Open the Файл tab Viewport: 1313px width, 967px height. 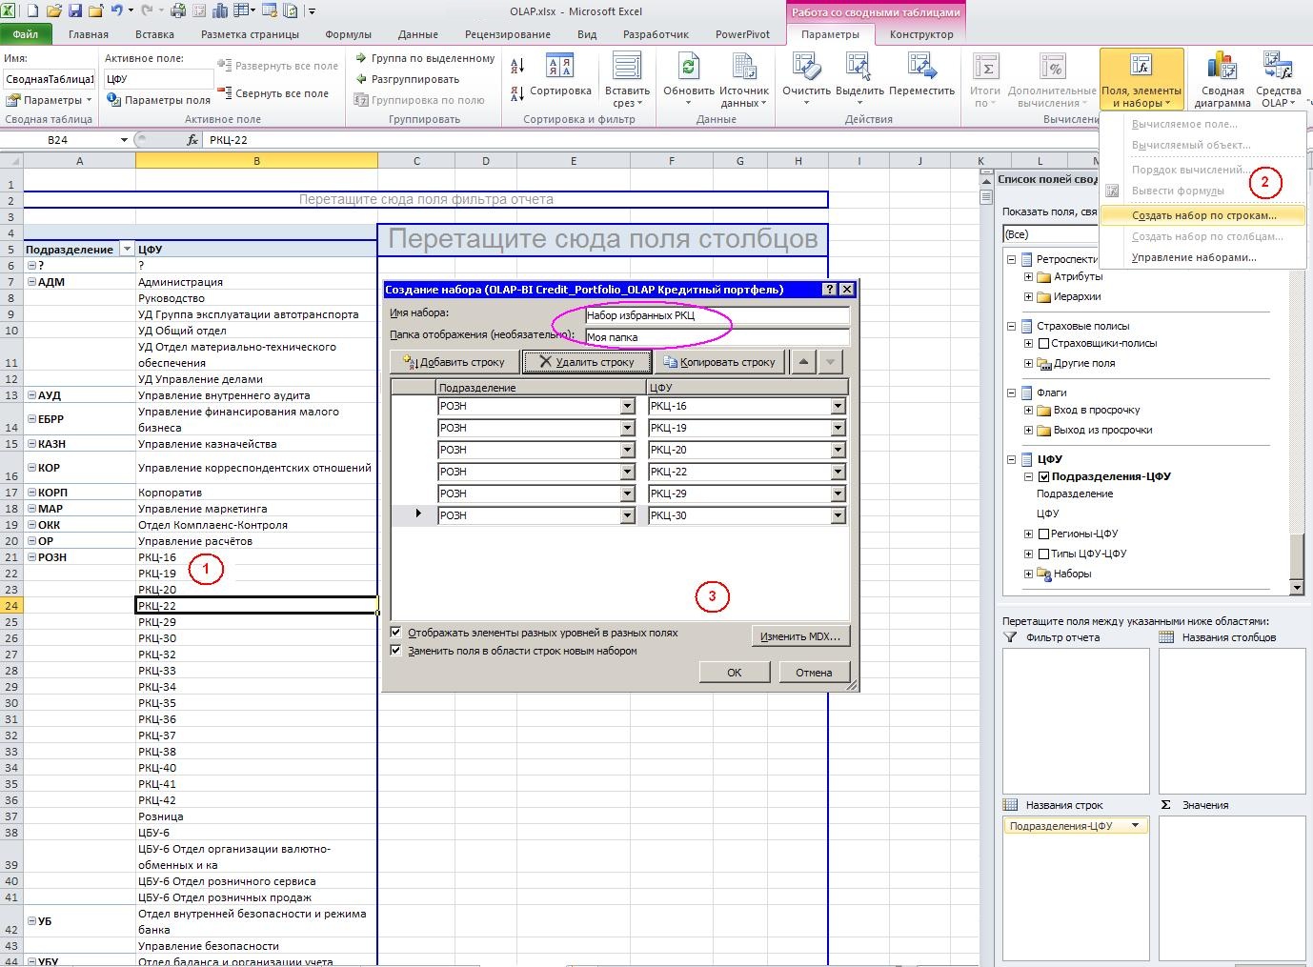[x=26, y=34]
